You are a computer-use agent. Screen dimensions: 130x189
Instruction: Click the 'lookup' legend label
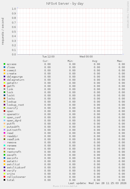tap(12, 102)
